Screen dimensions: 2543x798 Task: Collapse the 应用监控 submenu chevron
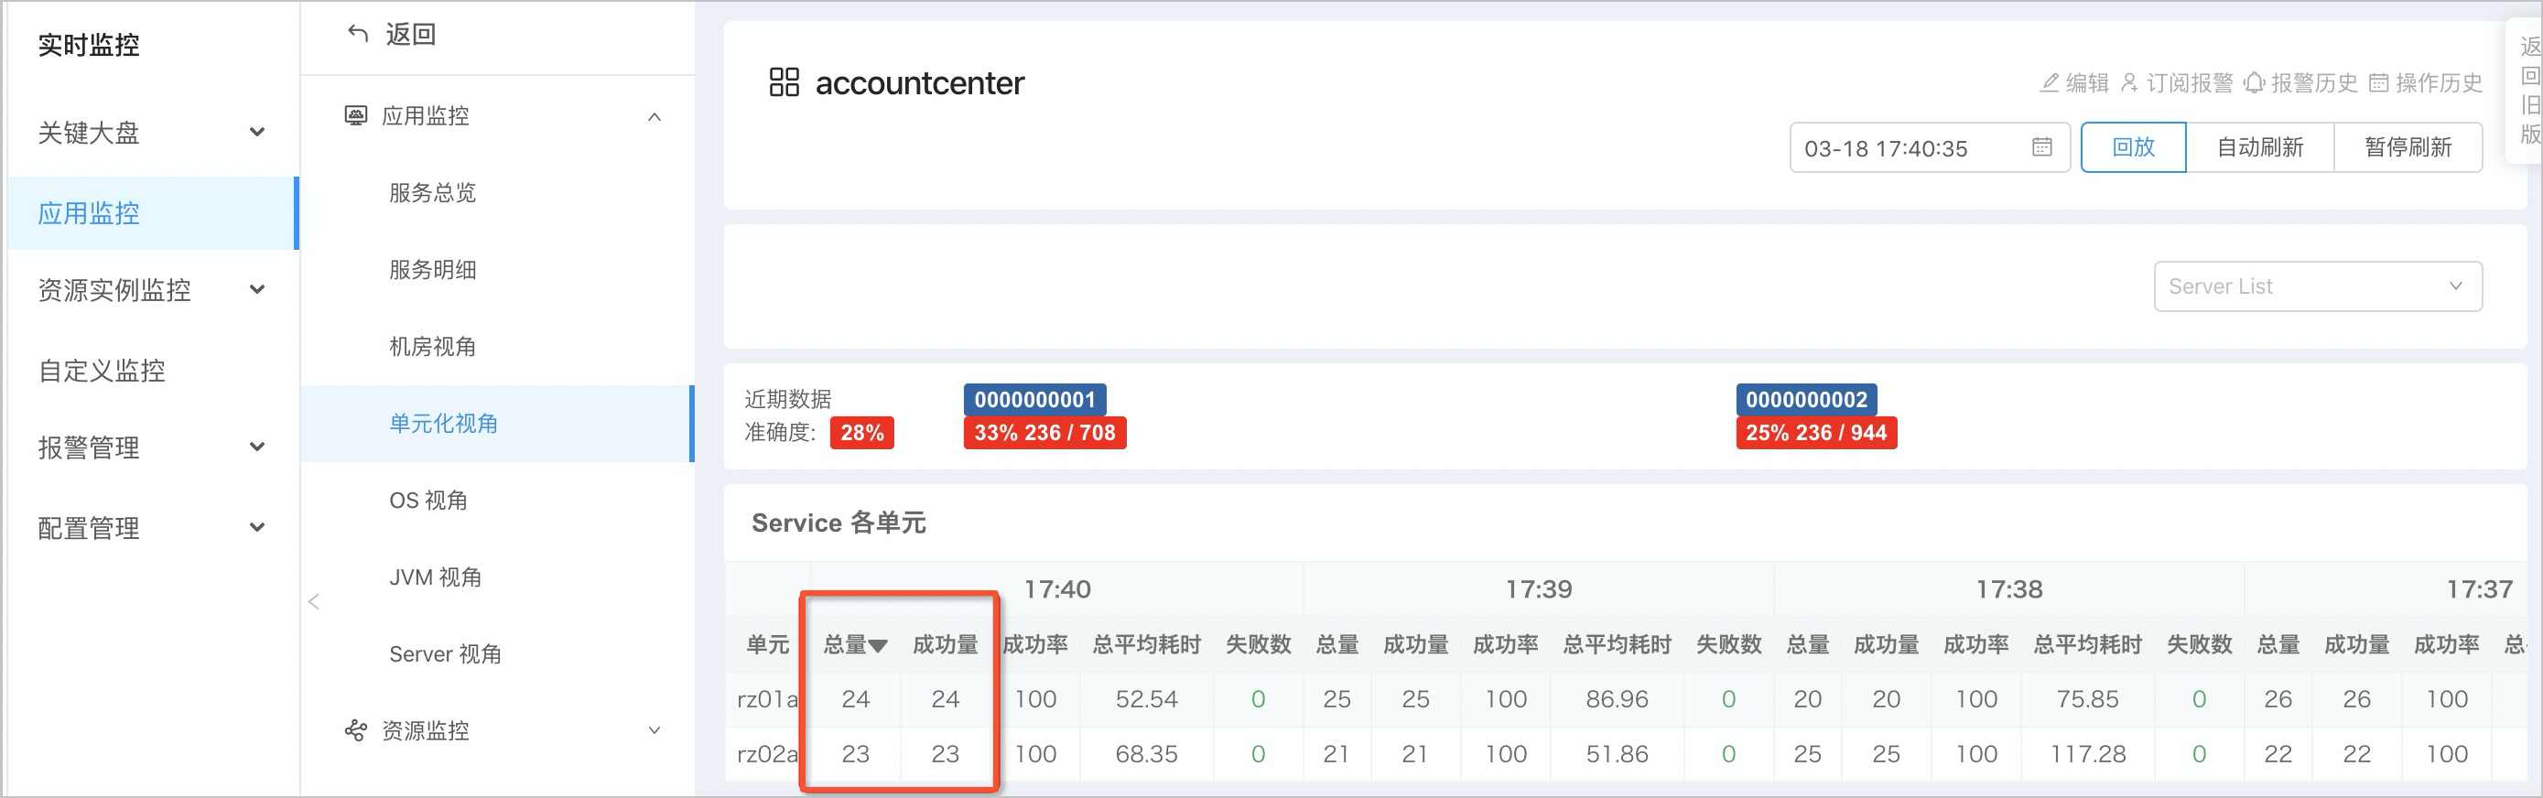pyautogui.click(x=654, y=116)
